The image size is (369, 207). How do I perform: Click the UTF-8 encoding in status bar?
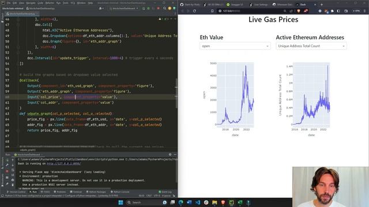coord(157,195)
